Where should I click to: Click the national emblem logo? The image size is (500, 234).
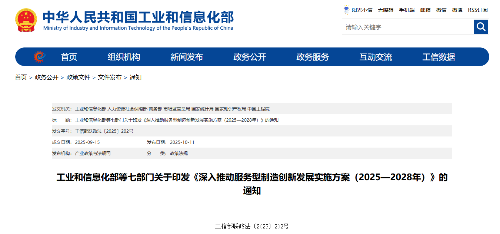click(26, 20)
